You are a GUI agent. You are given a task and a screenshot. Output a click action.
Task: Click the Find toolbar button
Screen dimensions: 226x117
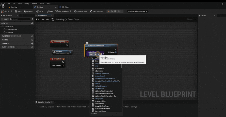(x=50, y=11)
